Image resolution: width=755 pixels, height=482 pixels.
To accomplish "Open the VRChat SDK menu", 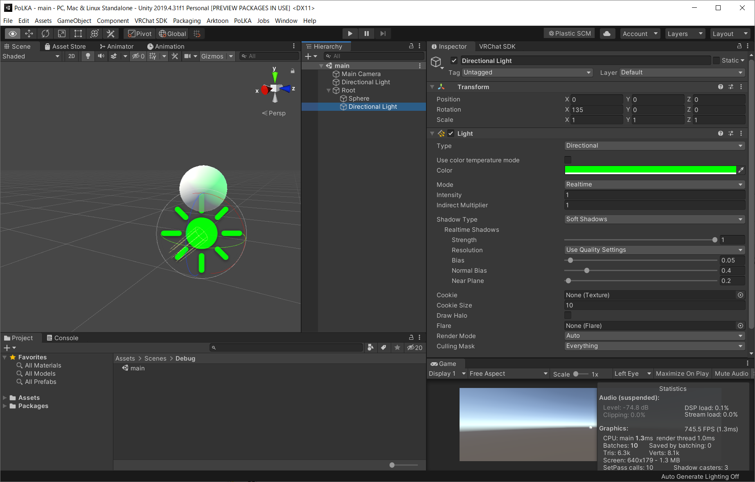I will click(151, 20).
